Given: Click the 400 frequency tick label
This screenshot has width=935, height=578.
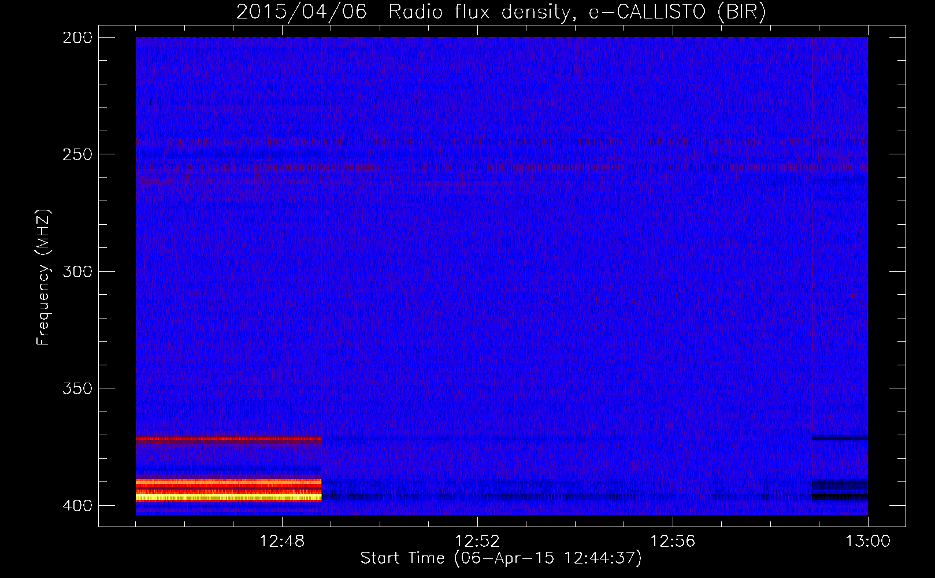Looking at the screenshot, I should click(77, 505).
